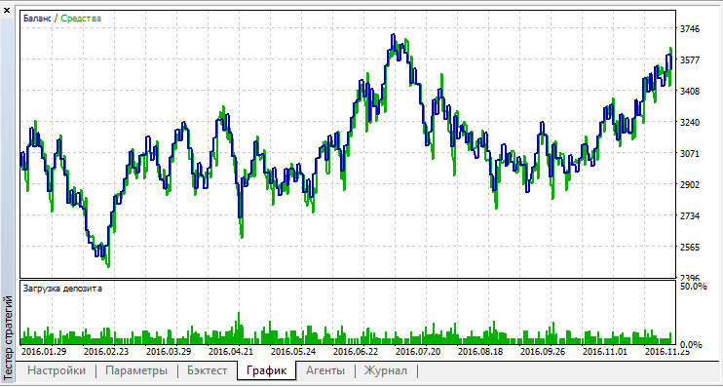The width and height of the screenshot is (723, 387).
Task: Open the Журнал tab
Action: click(x=386, y=370)
